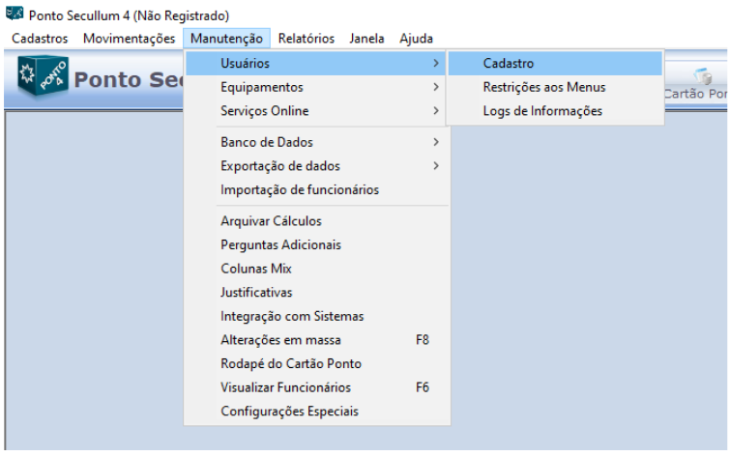Choose Restrições aos Menus option
The width and height of the screenshot is (730, 456).
tap(544, 87)
